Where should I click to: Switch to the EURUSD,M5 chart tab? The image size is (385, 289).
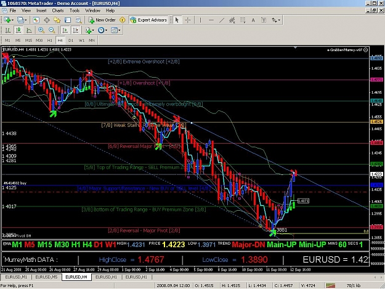(x=46, y=277)
